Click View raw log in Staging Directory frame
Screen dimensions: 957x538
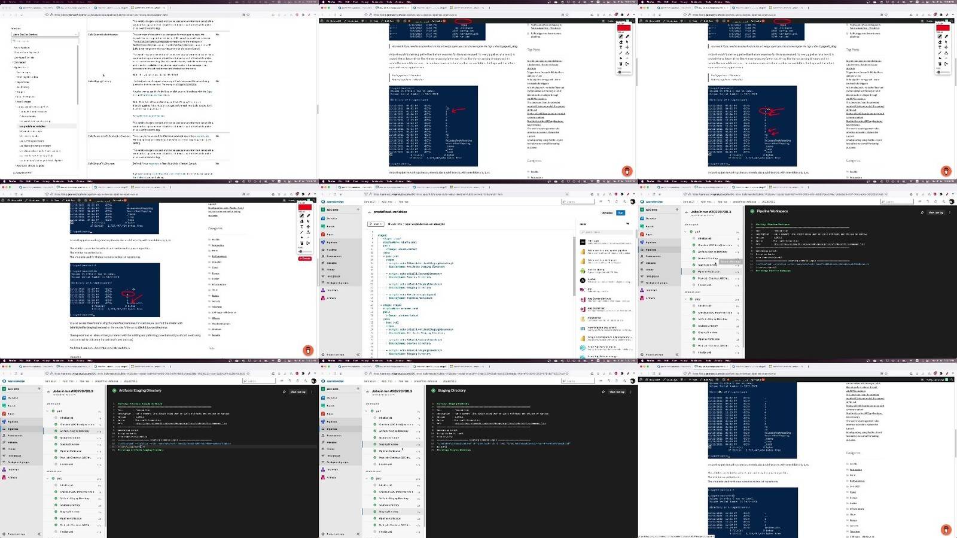pyautogui.click(x=616, y=391)
